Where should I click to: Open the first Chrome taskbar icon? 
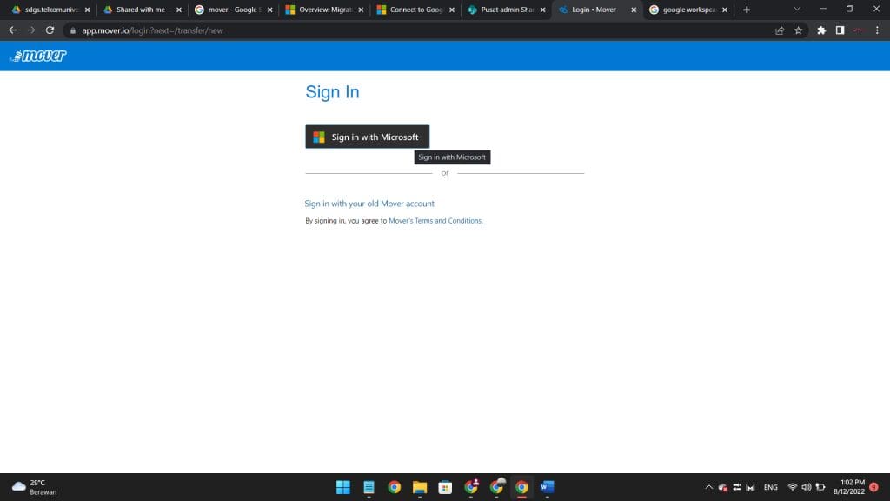pos(395,487)
